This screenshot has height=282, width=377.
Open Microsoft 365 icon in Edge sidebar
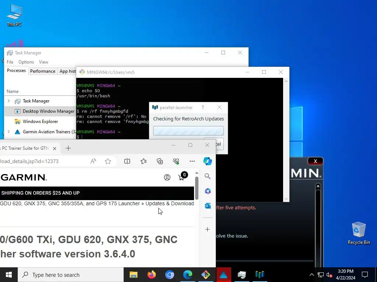pos(208,191)
